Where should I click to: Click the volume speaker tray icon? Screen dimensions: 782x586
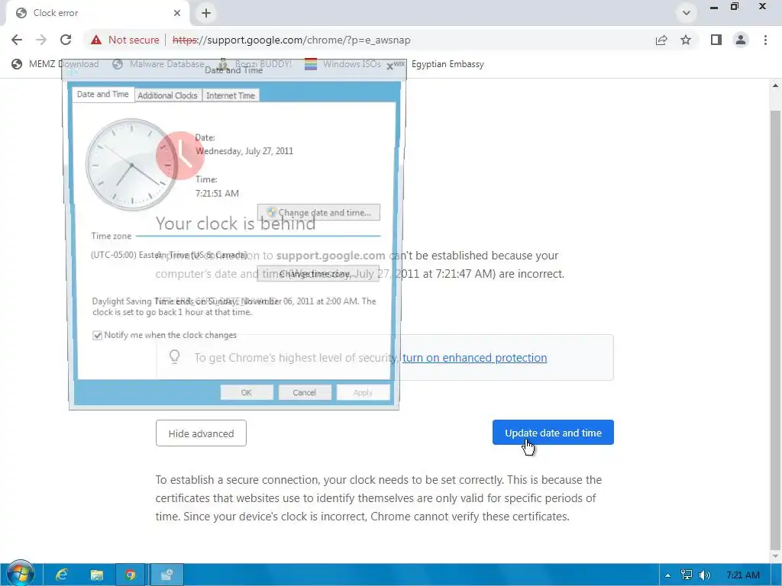tap(704, 575)
